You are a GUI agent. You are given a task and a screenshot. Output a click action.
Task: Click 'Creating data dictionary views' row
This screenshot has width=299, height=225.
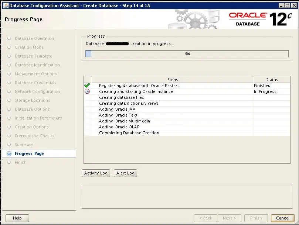click(x=187, y=103)
